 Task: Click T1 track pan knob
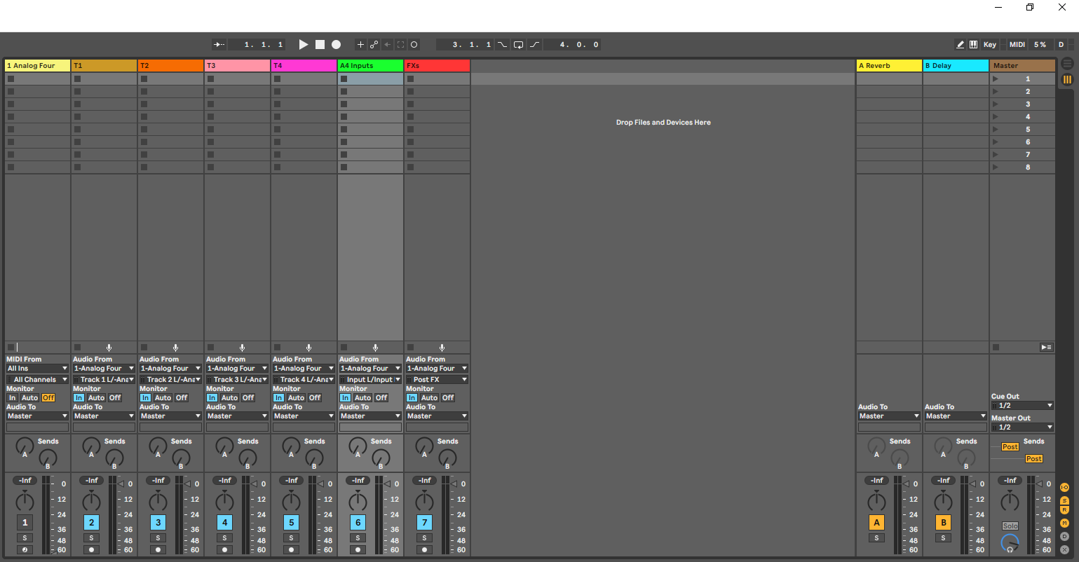(91, 501)
